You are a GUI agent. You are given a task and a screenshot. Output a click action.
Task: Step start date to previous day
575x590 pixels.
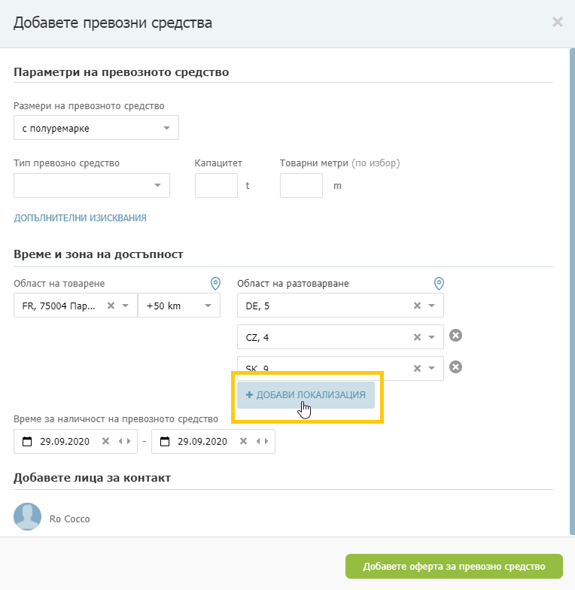point(120,441)
